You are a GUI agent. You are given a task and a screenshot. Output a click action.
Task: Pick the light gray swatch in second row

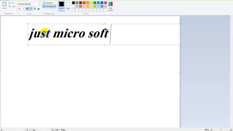click(x=77, y=6)
